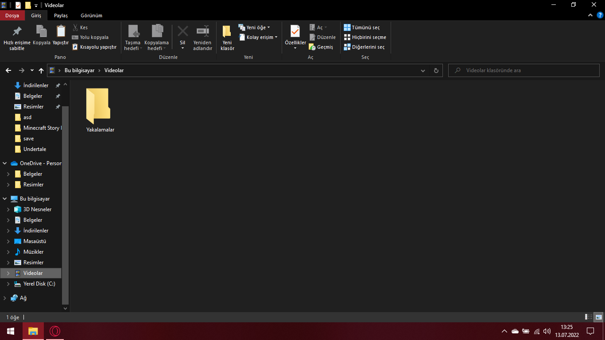Click the Aç ribbon command
The width and height of the screenshot is (605, 340).
pyautogui.click(x=318, y=27)
